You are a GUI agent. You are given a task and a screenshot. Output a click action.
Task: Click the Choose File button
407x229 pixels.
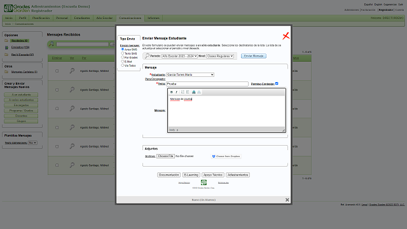165,156
